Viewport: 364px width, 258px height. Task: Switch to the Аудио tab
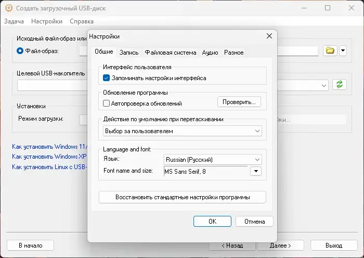(x=210, y=53)
